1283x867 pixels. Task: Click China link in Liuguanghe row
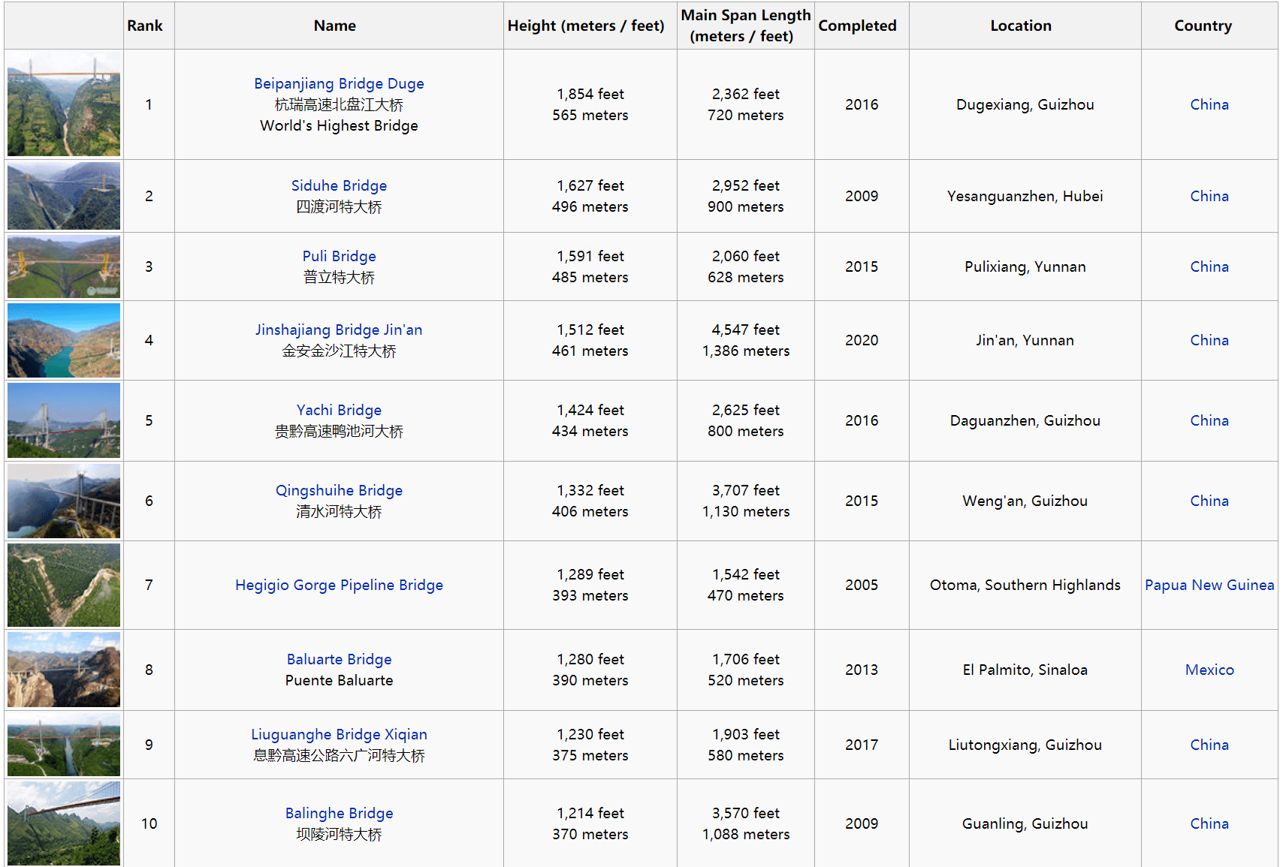pos(1209,745)
